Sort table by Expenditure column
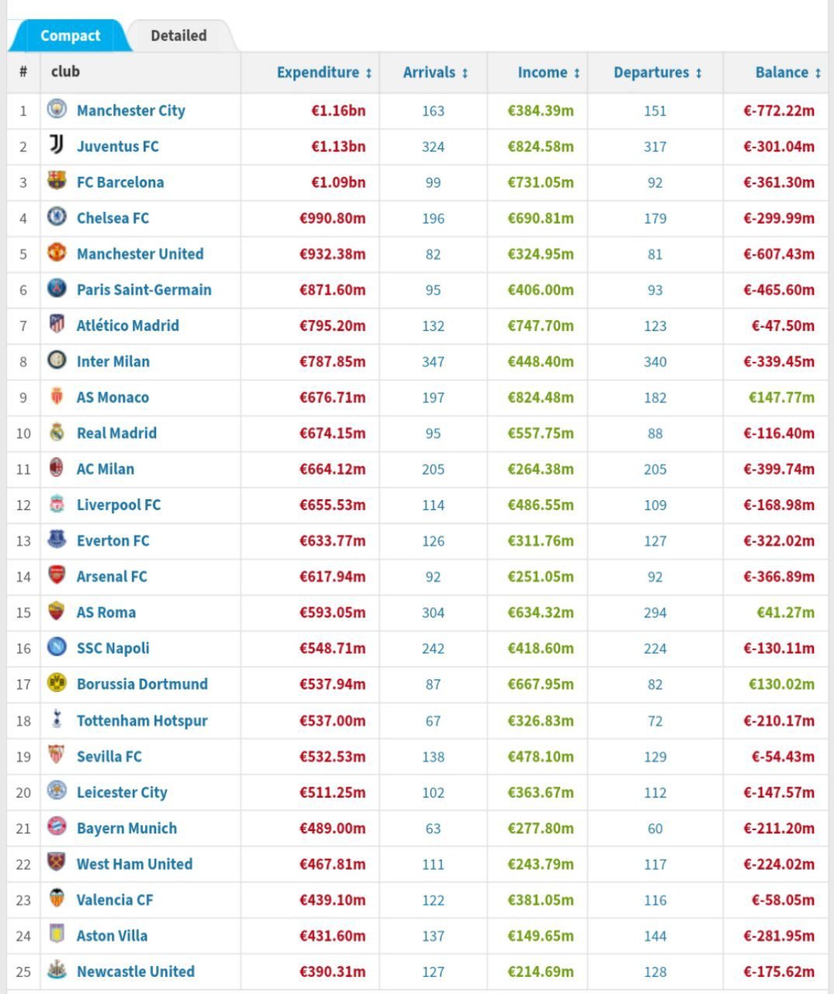Screen dimensions: 834x994 tap(324, 72)
